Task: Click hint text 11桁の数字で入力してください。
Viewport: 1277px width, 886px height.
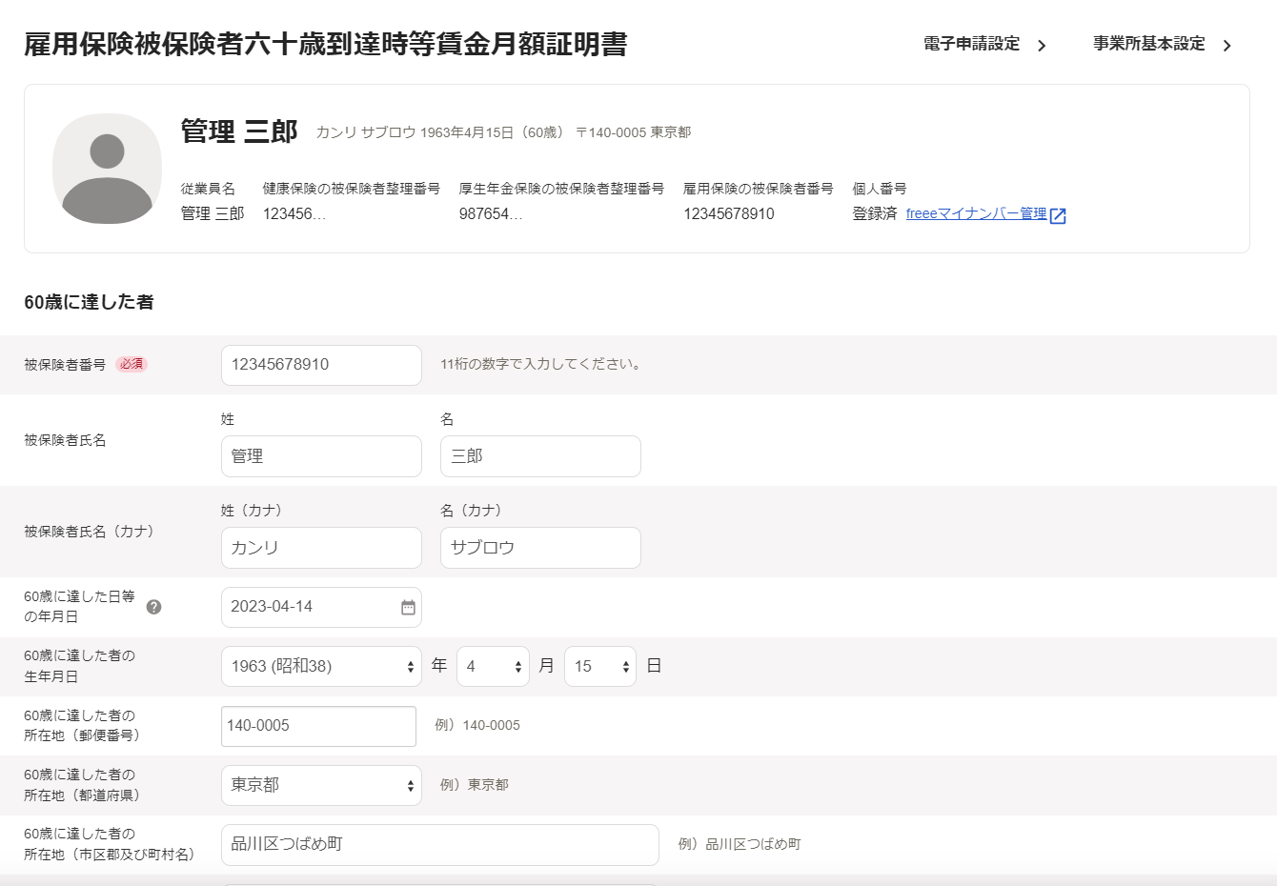Action: tap(542, 364)
